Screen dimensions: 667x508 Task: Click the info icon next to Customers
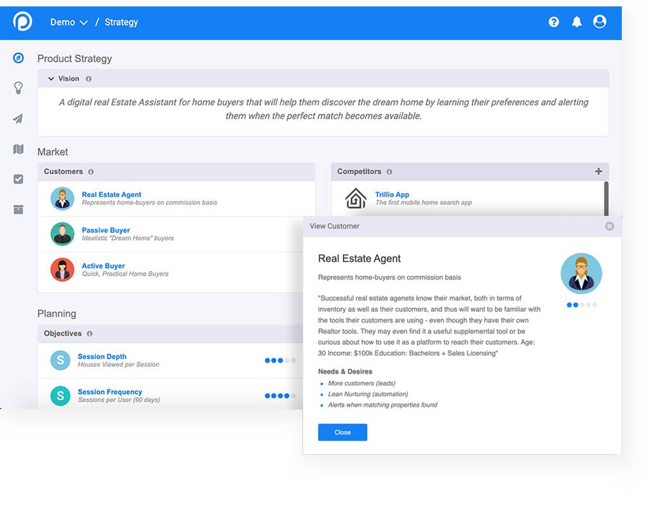tap(91, 171)
